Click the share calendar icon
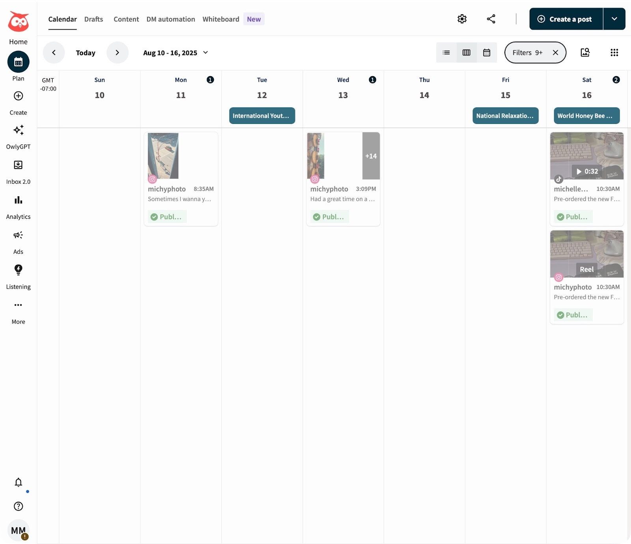Screen dimensions: 631x544 pos(491,19)
